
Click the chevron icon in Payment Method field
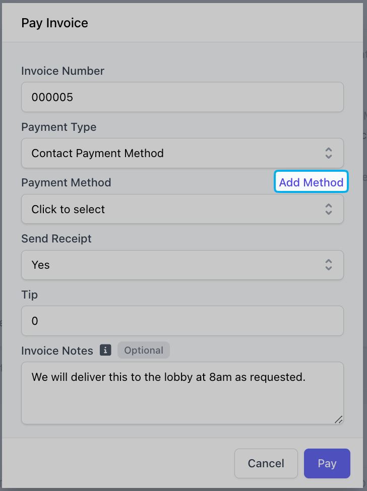[x=328, y=209]
